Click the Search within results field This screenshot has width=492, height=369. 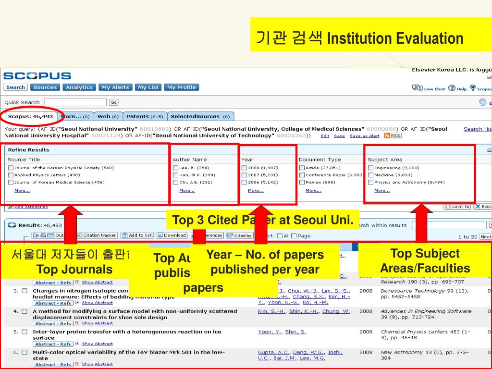(449, 225)
